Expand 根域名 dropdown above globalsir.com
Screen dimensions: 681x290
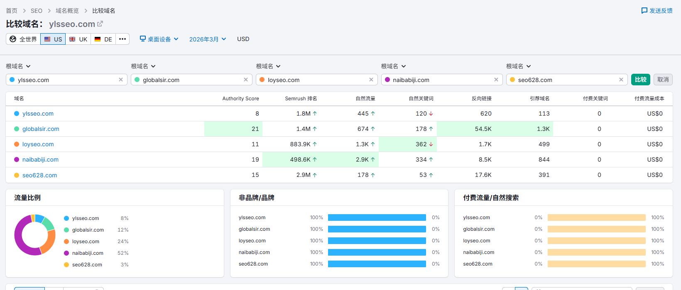click(x=143, y=66)
